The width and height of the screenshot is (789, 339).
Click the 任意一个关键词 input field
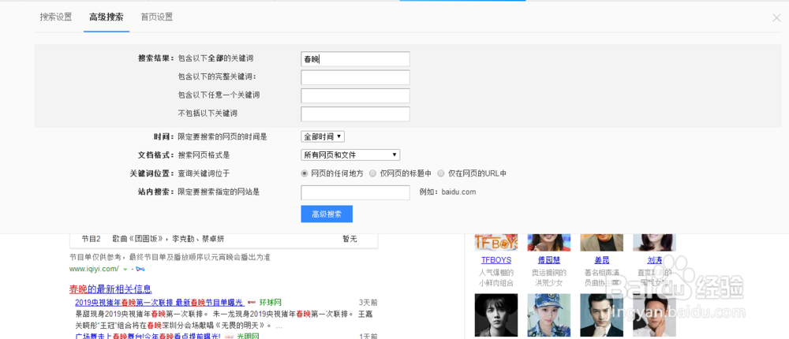tap(355, 95)
